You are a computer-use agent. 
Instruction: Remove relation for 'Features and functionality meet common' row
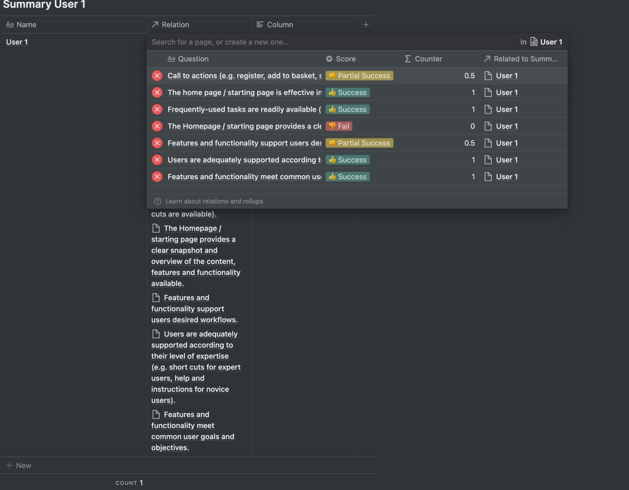(157, 177)
